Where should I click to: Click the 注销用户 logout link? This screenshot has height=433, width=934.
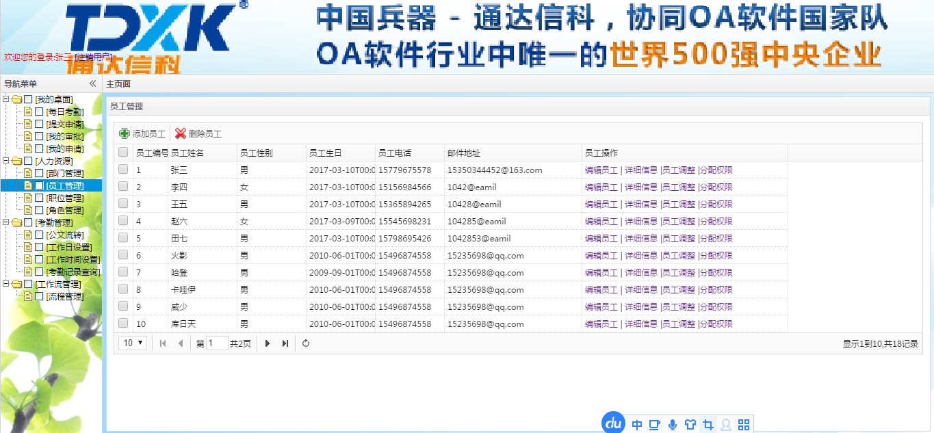point(93,57)
